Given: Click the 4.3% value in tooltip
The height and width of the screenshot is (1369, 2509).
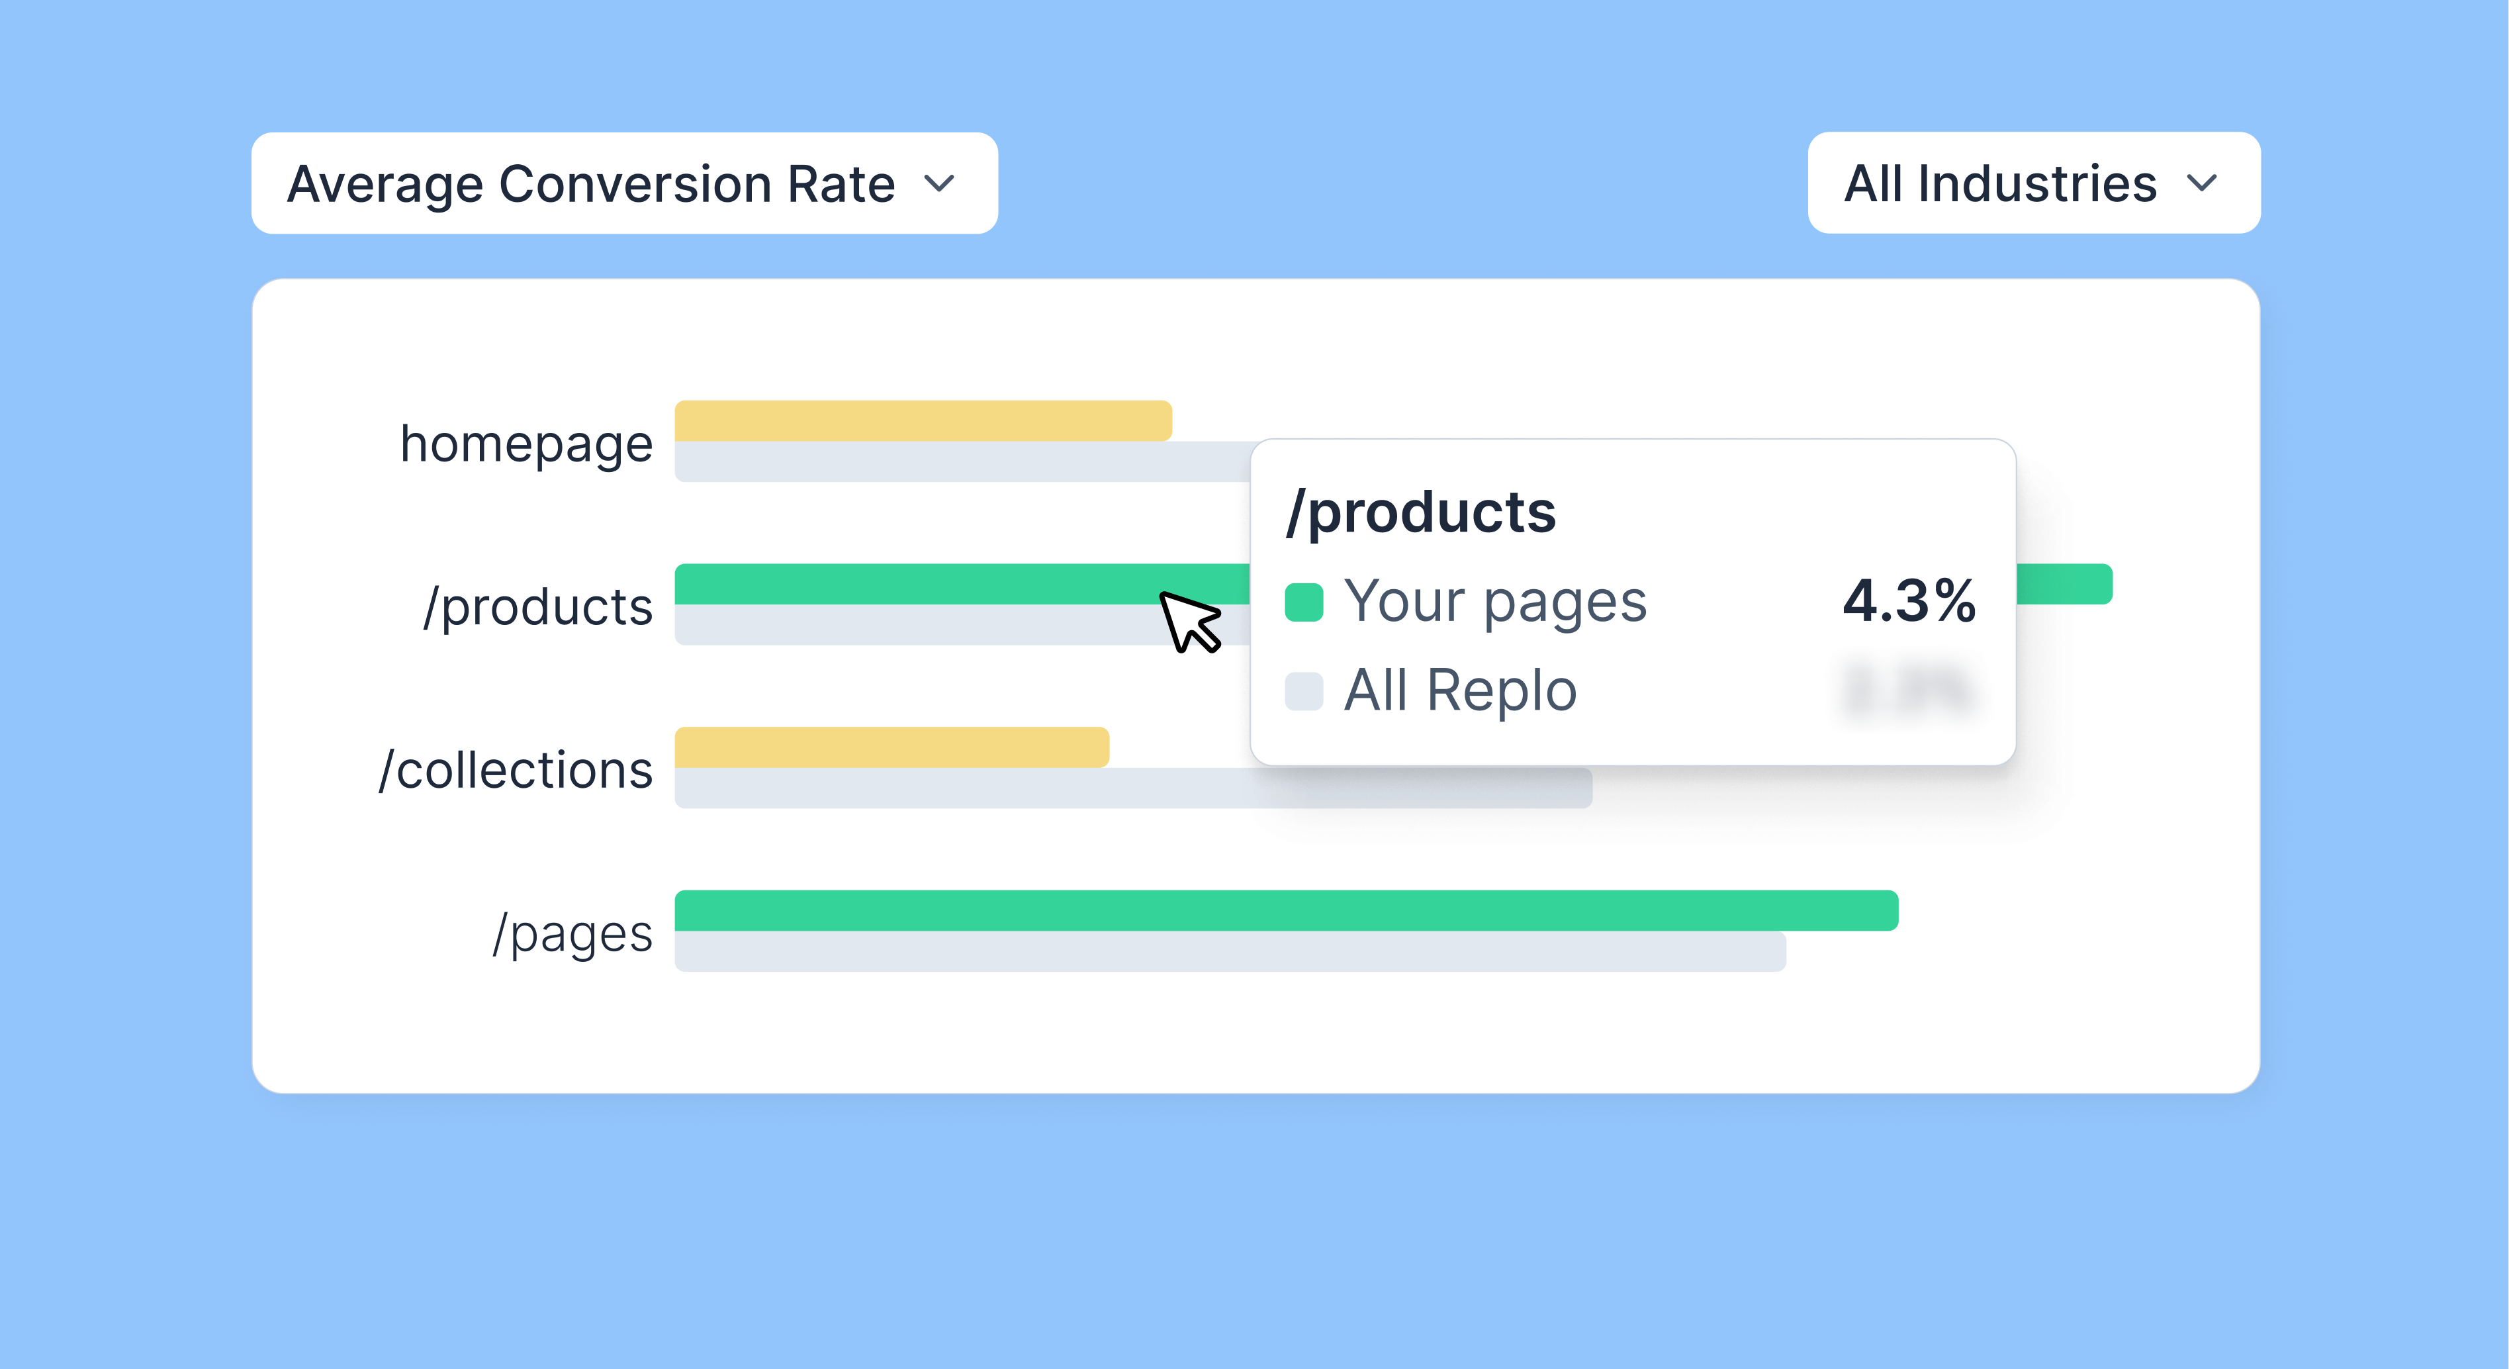Looking at the screenshot, I should pyautogui.click(x=1908, y=600).
